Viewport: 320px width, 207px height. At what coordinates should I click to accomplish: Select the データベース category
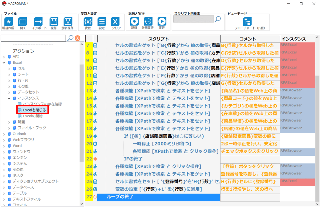pos(23,187)
